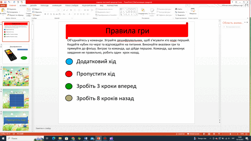Open Shape Fill (Заливка фигуры) dropdown
Screen dimensions: 251x141
164,9
